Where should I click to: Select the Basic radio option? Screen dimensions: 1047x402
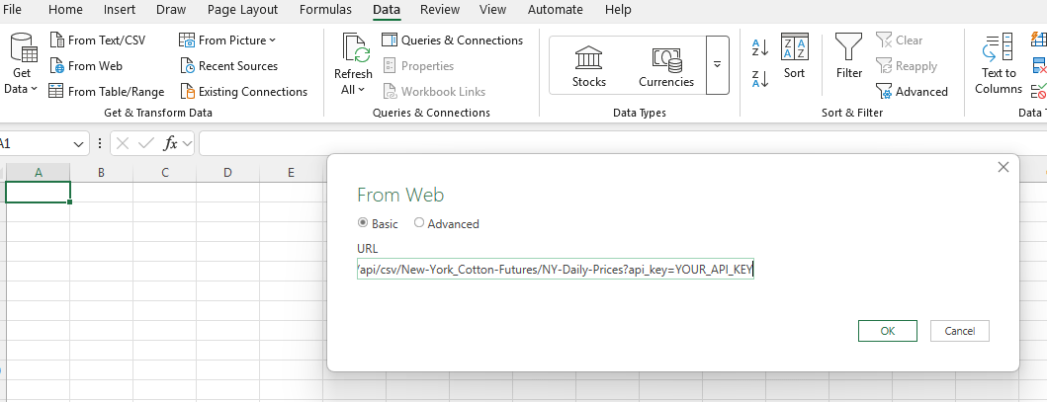363,222
